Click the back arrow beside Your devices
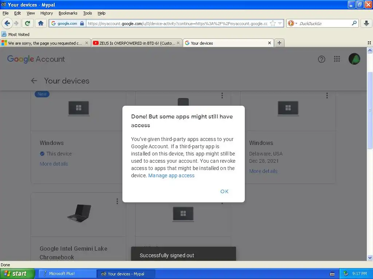The image size is (373, 279). pyautogui.click(x=34, y=81)
